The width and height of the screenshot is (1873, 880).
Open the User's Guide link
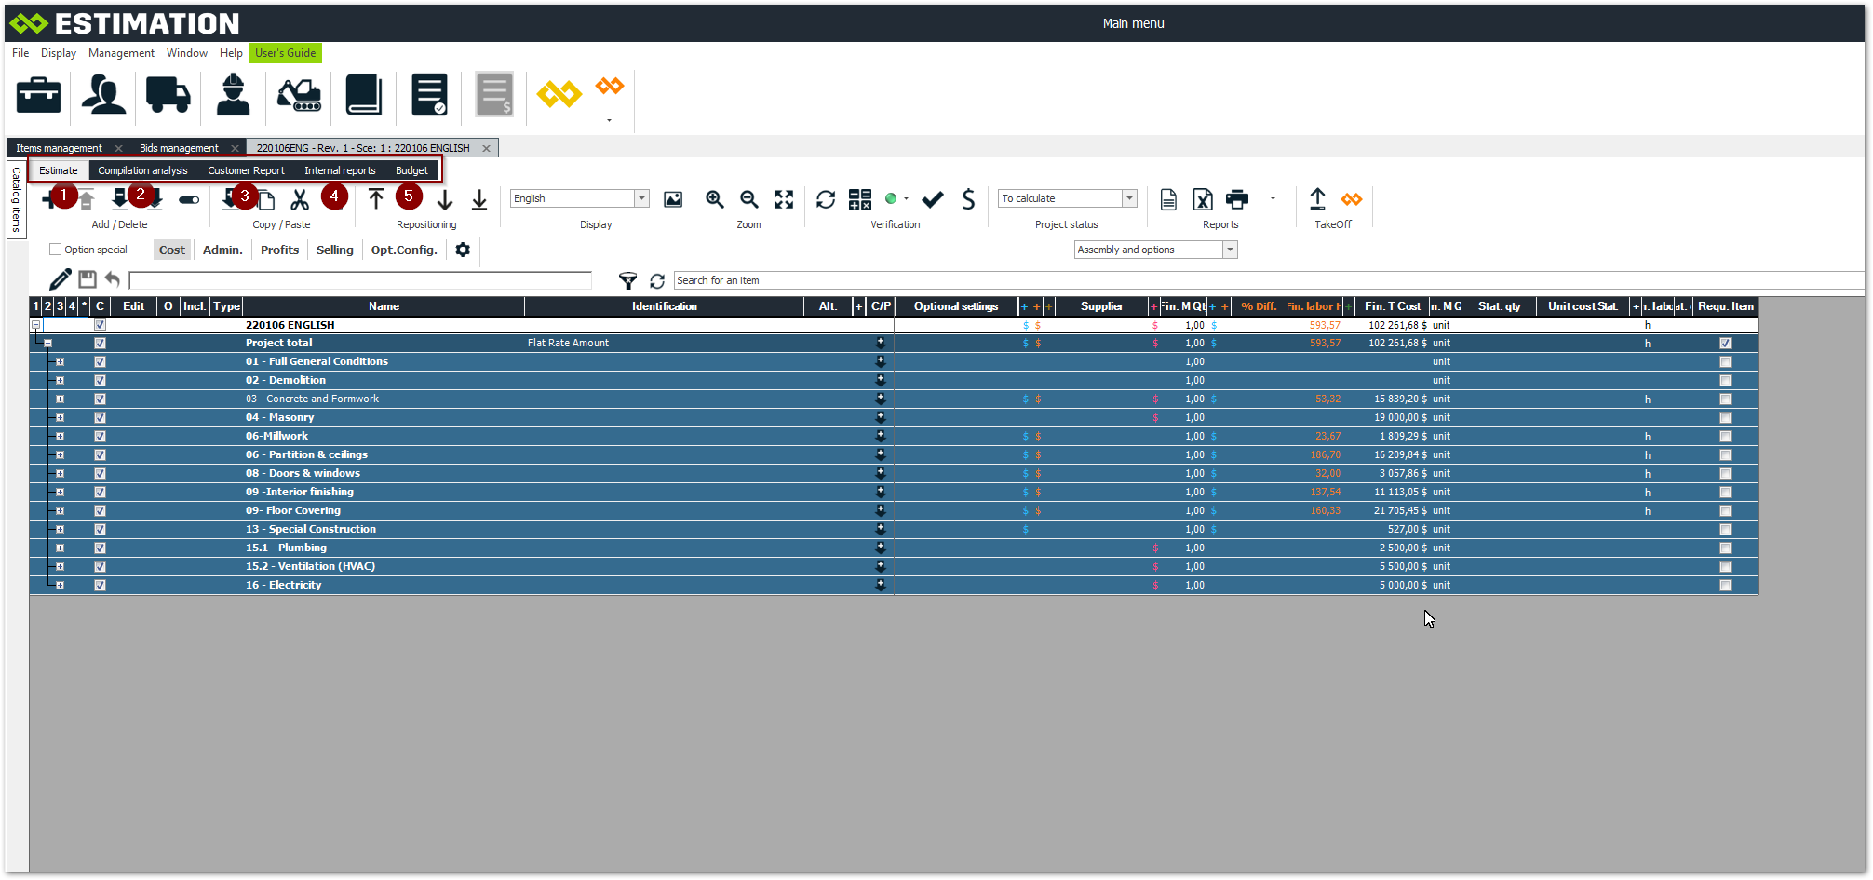(286, 53)
